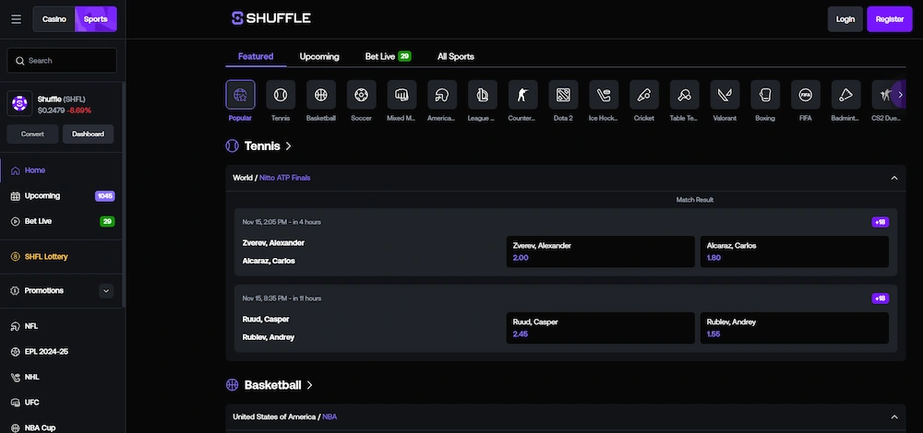
Task: Collapse the NBA league section
Action: 894,417
